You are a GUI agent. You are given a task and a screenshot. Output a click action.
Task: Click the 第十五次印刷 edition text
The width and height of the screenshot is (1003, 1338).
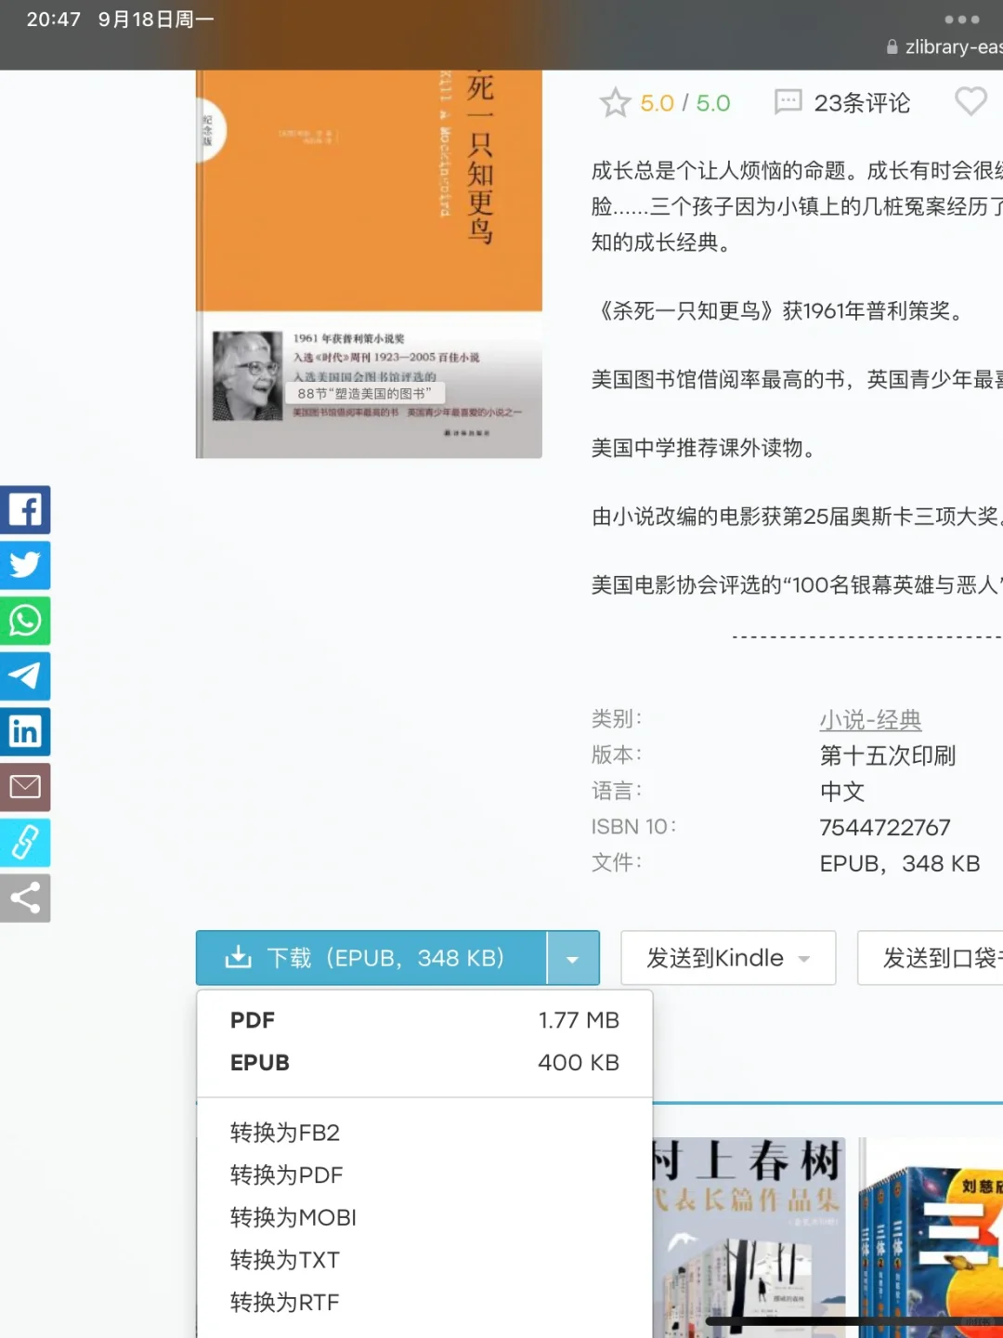[888, 755]
